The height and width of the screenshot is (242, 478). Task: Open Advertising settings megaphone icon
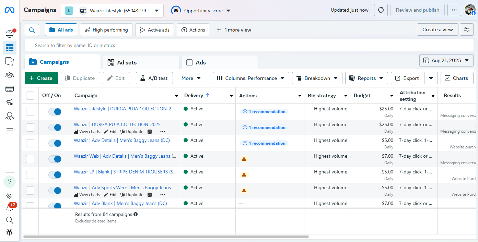[10, 102]
